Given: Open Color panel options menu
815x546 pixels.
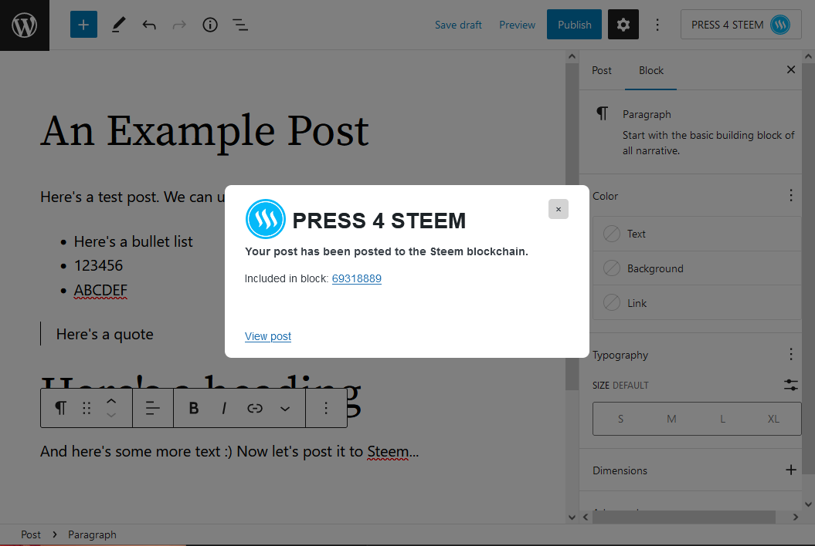Looking at the screenshot, I should pyautogui.click(x=790, y=196).
